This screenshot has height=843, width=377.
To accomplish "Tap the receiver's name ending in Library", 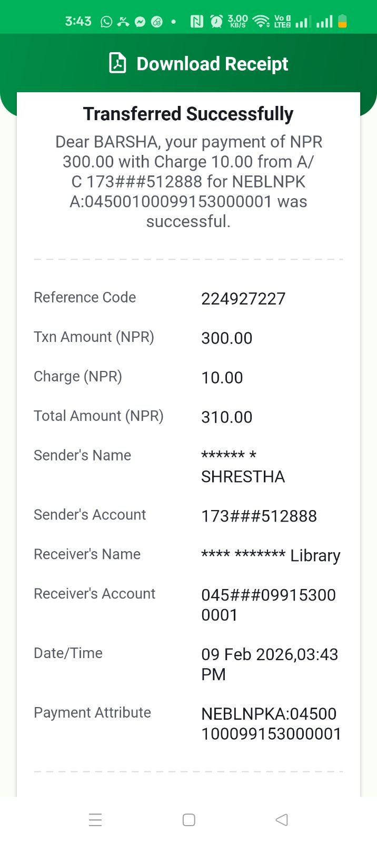I will click(271, 555).
